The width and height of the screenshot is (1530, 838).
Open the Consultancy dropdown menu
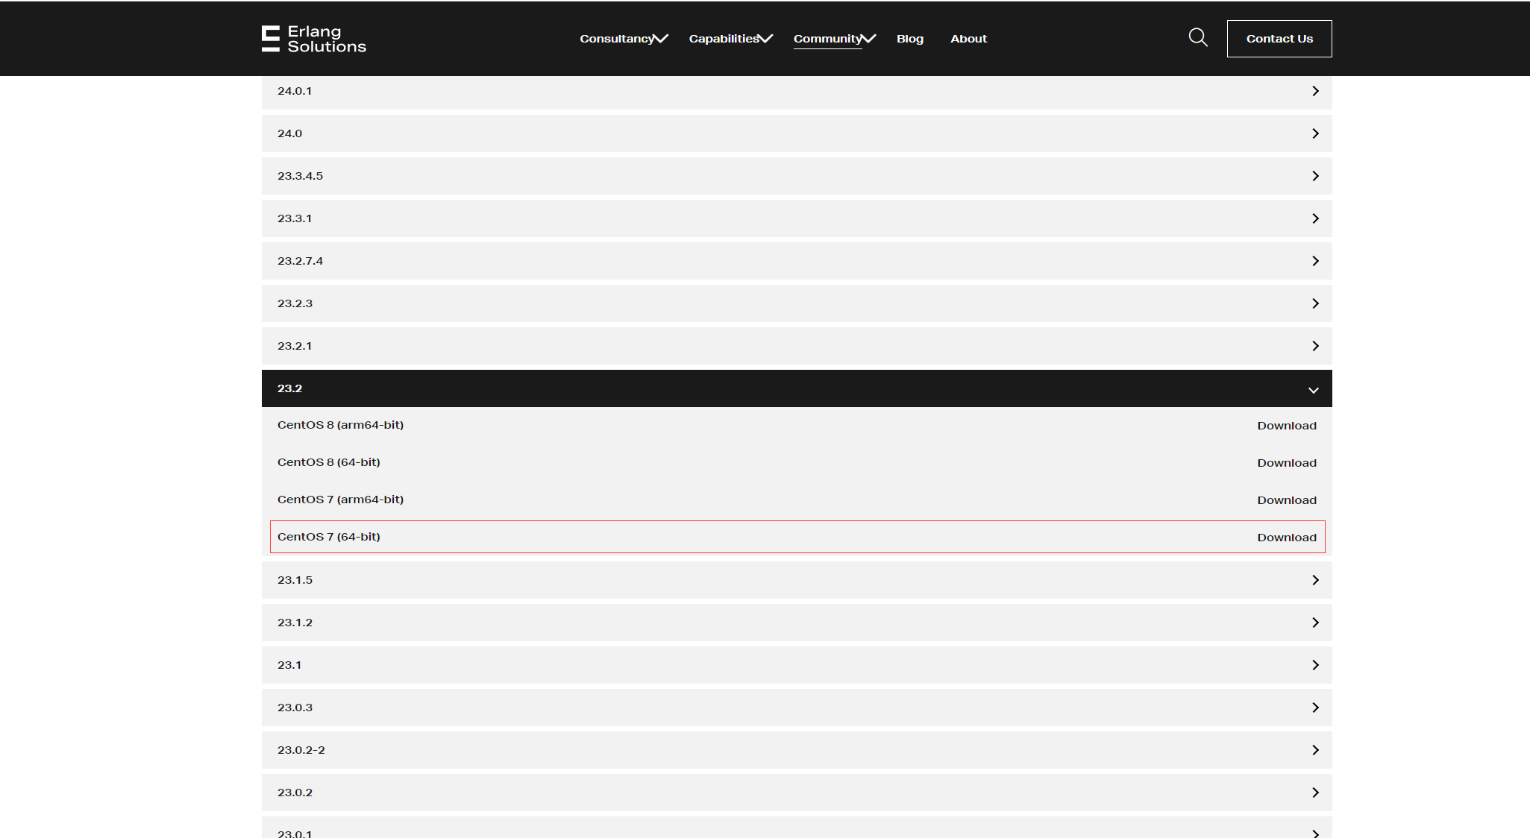(624, 39)
